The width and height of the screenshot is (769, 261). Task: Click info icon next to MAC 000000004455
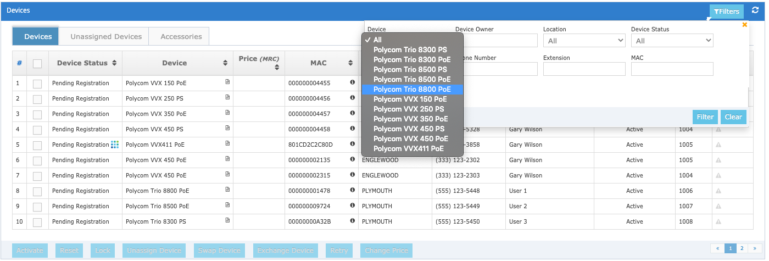[x=352, y=82]
